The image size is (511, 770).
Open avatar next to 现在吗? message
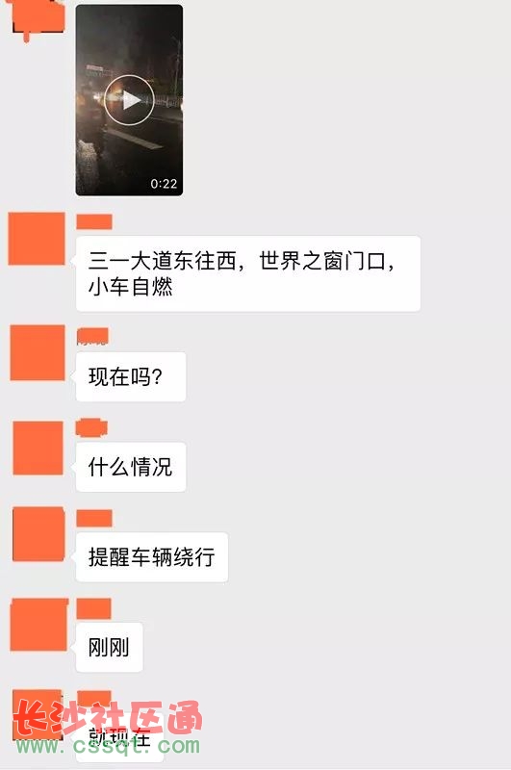[38, 352]
